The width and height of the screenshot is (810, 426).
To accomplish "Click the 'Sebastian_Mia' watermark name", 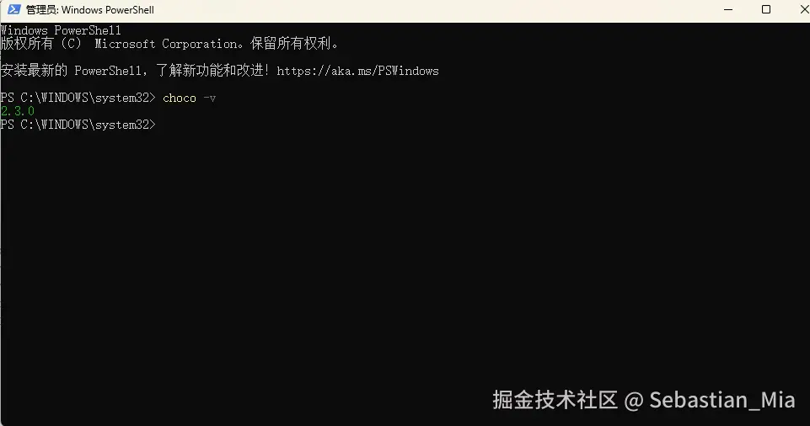I will pos(722,400).
